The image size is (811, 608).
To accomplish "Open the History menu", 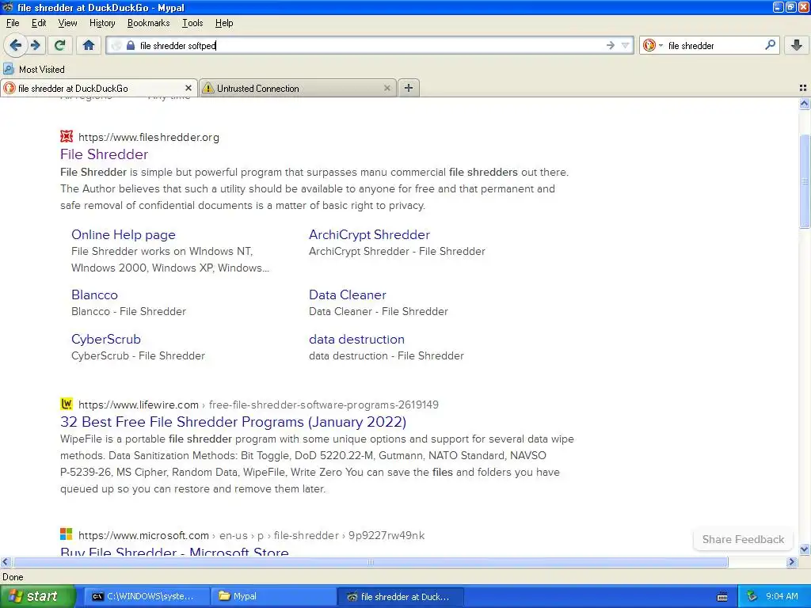I will [x=102, y=23].
